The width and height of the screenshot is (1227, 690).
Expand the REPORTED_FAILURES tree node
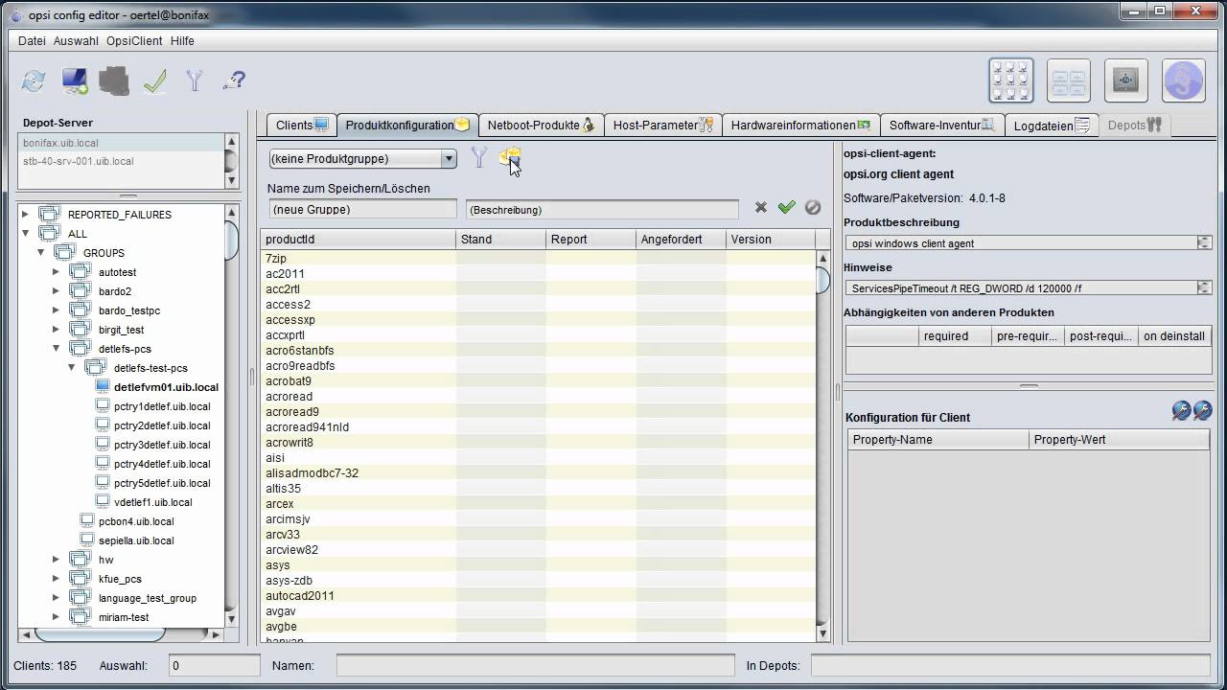(26, 215)
